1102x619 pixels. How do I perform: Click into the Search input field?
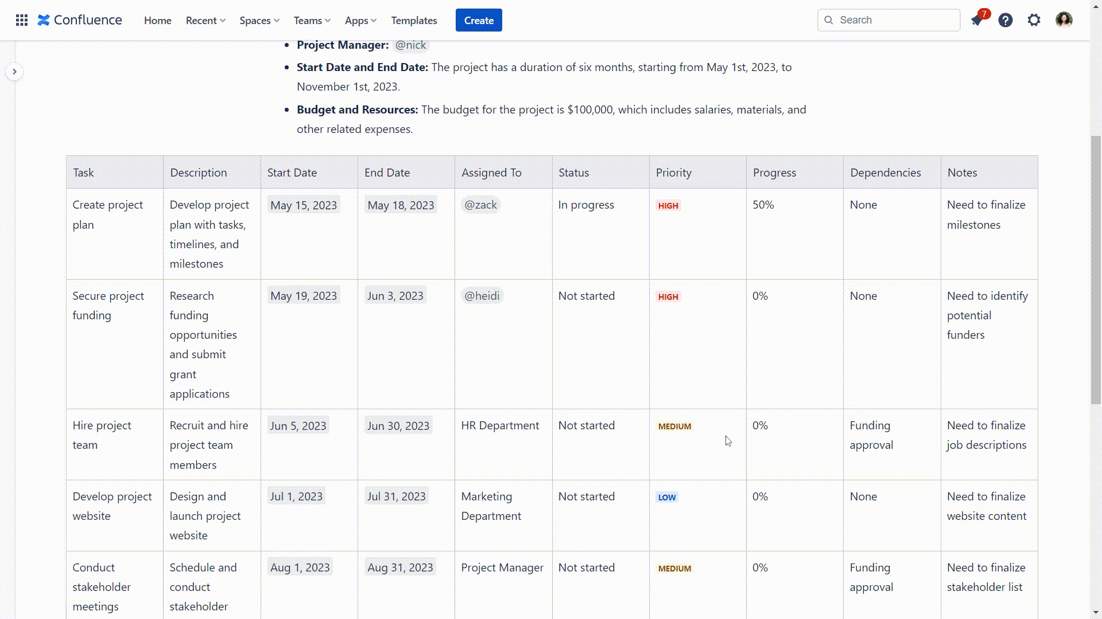[895, 20]
